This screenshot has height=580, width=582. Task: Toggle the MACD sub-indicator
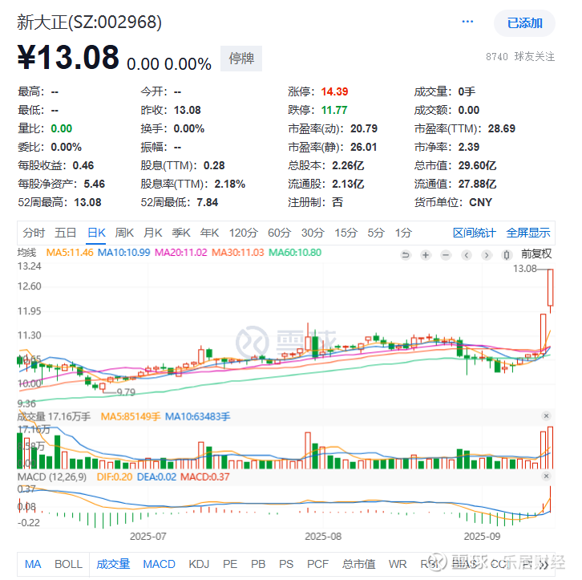click(159, 564)
